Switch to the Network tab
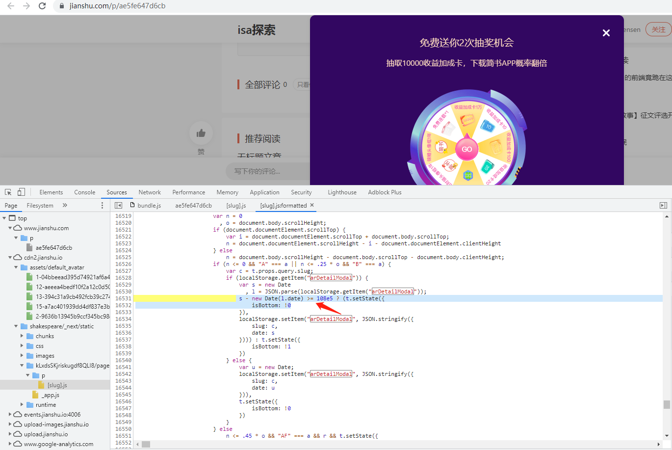672x450 pixels. coord(150,192)
